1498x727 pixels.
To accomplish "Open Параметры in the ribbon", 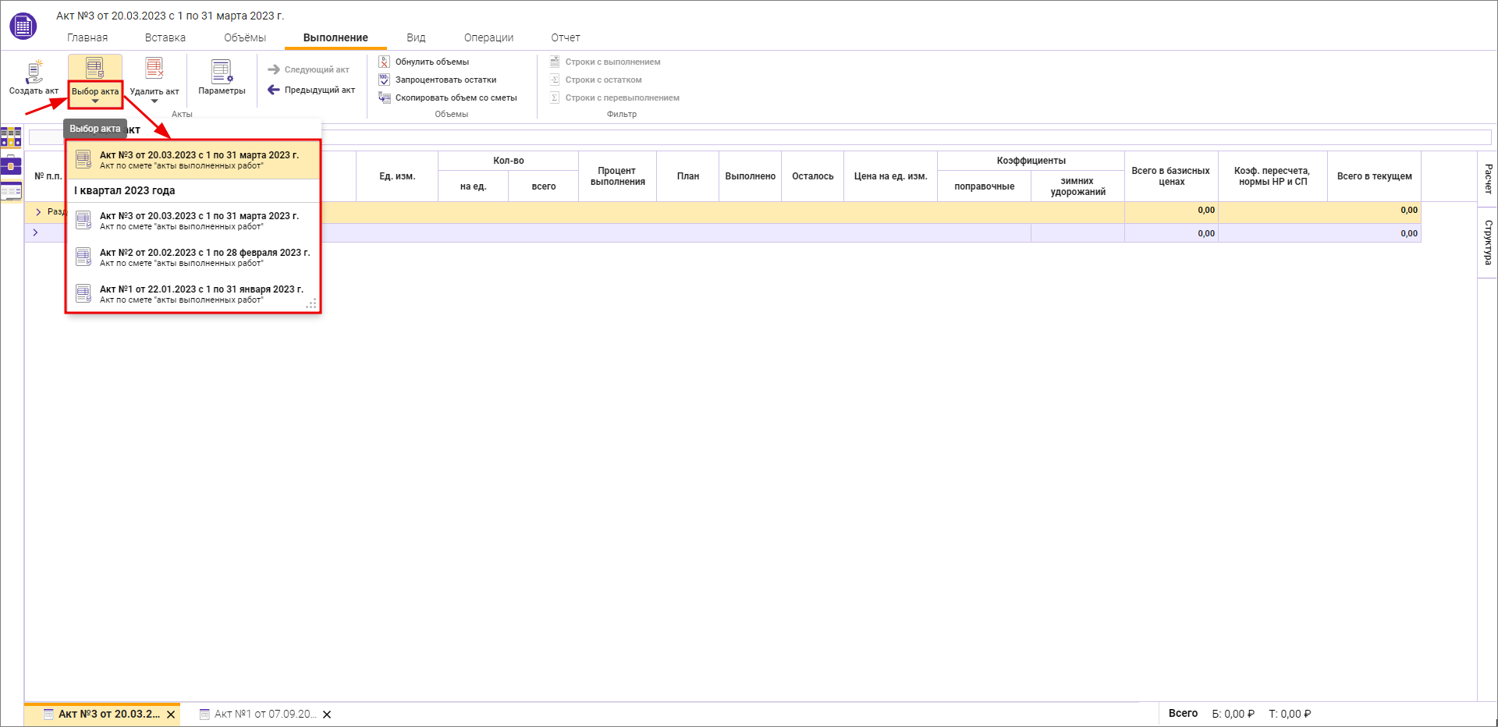I will [x=222, y=77].
